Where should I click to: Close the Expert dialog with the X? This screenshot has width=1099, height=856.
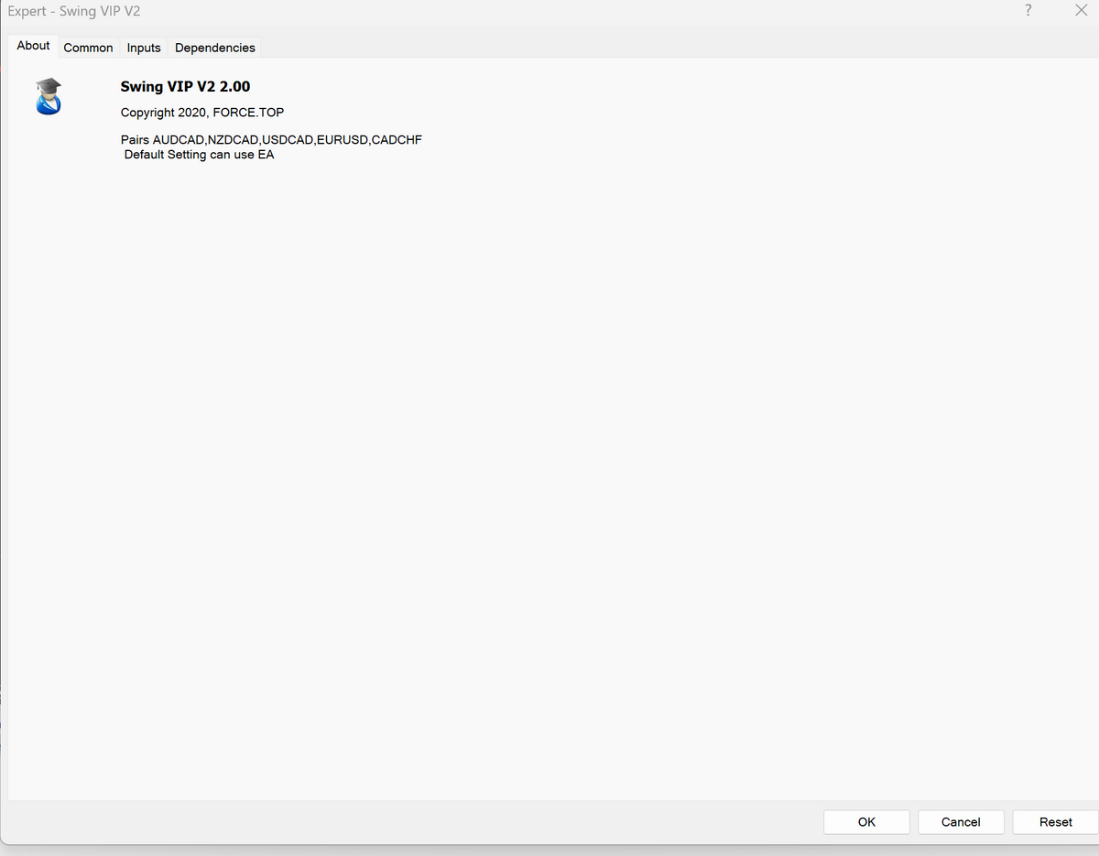pyautogui.click(x=1080, y=11)
